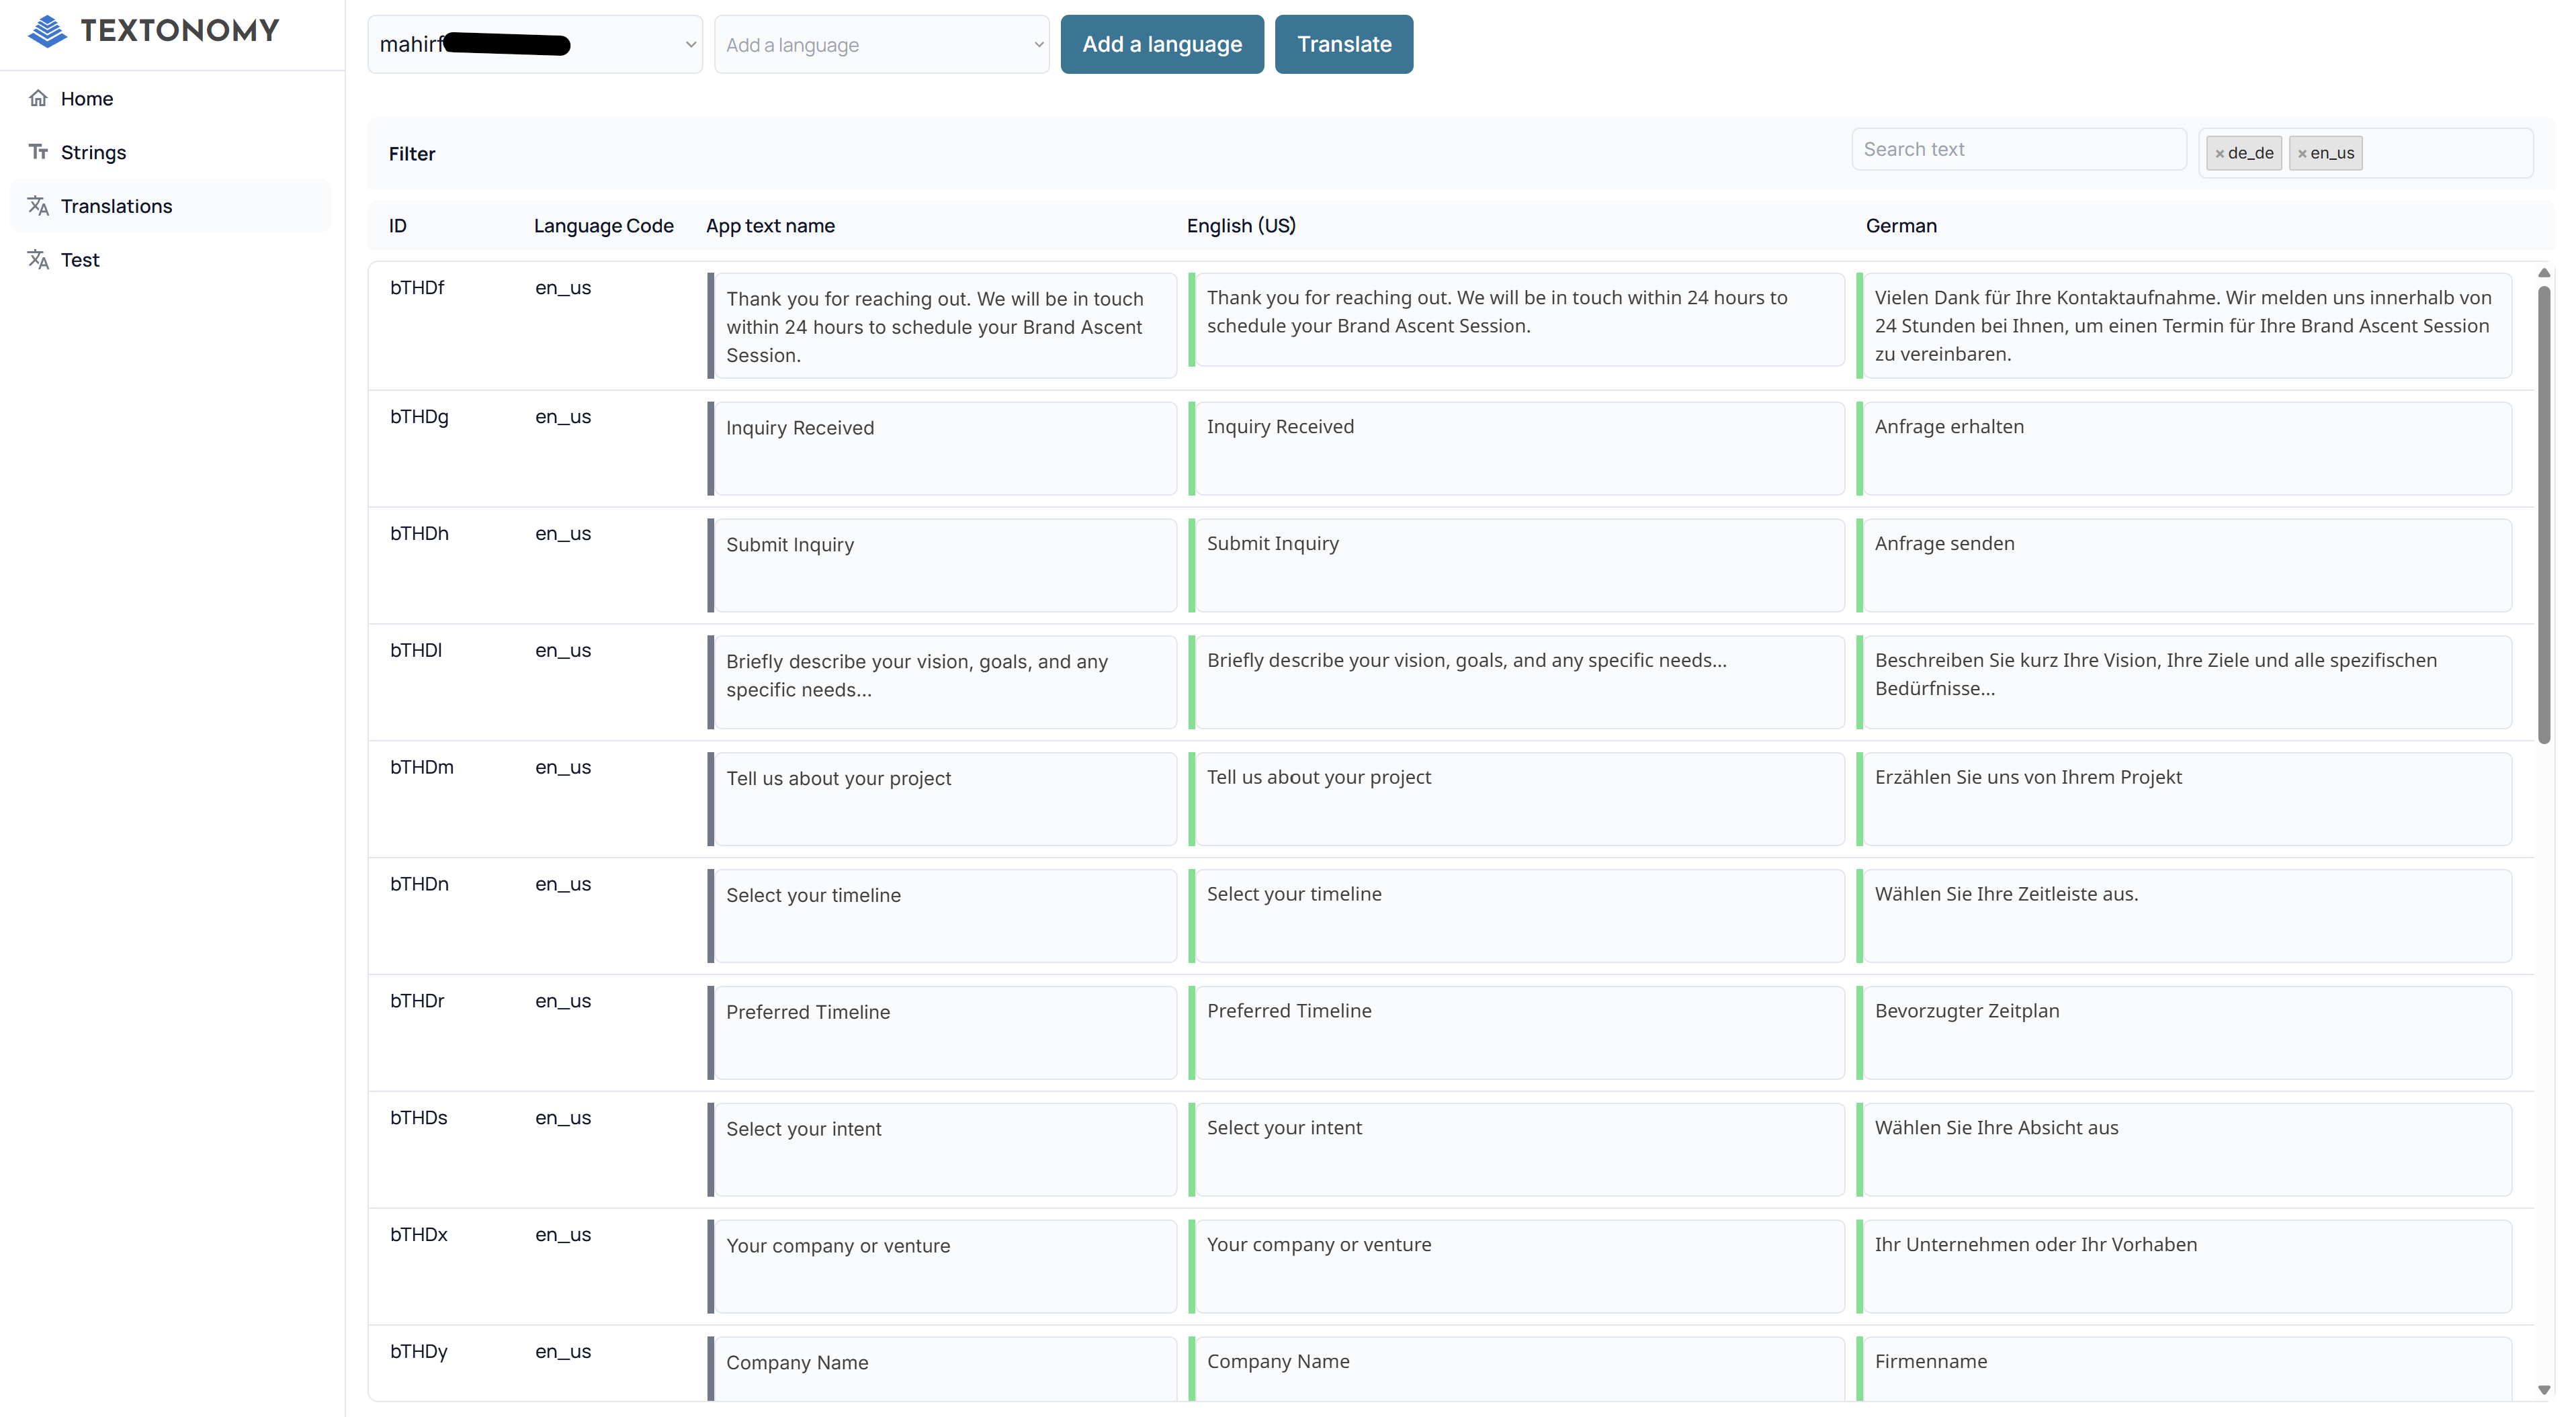
Task: Select the Test translation icon in sidebar
Action: 38,260
